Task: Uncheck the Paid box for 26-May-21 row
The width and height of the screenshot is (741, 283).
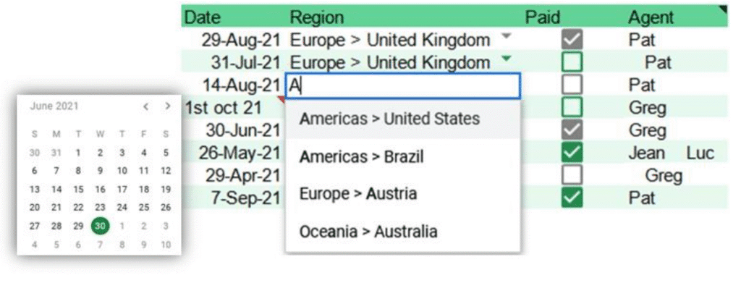Action: tap(572, 153)
